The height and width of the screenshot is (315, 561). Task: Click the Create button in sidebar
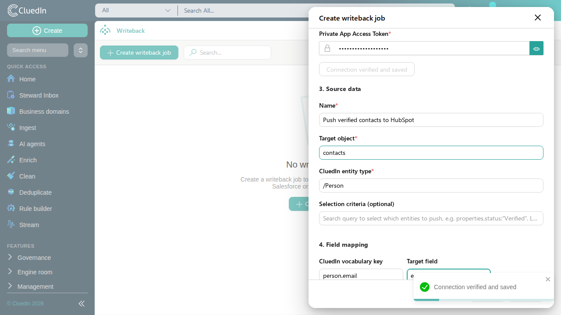(47, 31)
